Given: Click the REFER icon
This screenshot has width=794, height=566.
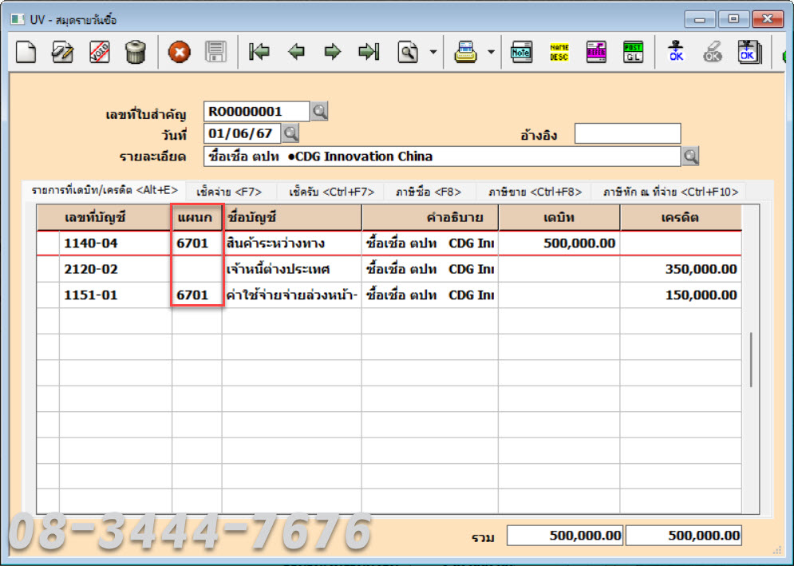Looking at the screenshot, I should tap(596, 52).
